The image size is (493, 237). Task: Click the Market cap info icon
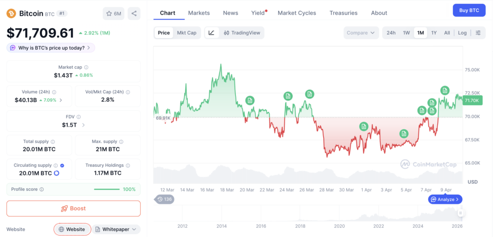click(x=87, y=67)
